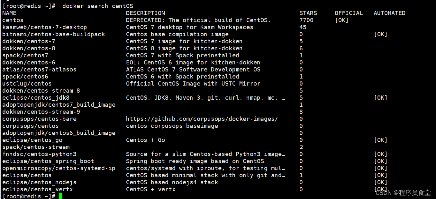Select 'spack/centos-stream' image name

coord(36,147)
